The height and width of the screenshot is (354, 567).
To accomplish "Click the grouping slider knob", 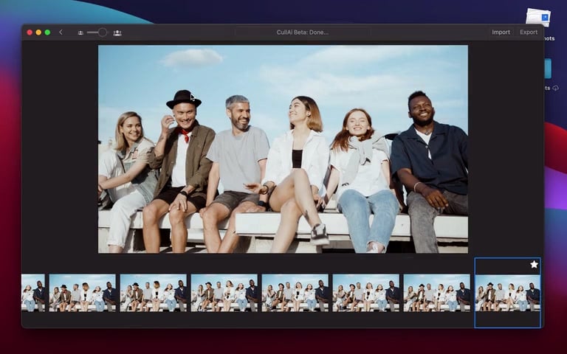I will pyautogui.click(x=102, y=32).
